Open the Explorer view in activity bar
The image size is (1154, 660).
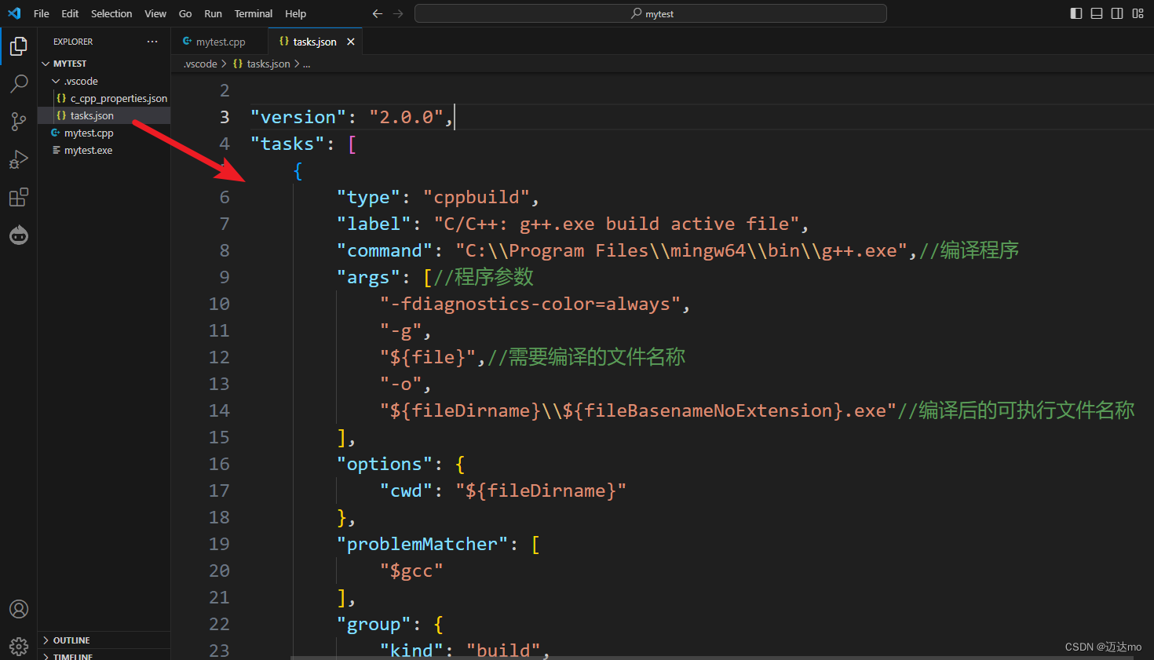click(19, 46)
